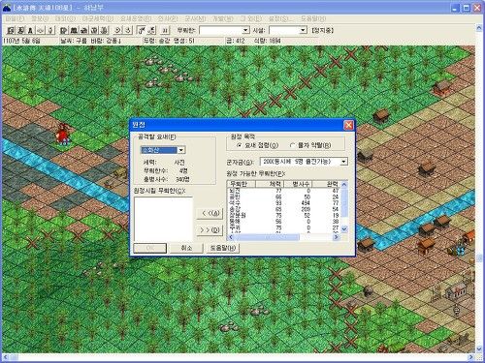Click the greyed OK button in the dialog

point(150,248)
